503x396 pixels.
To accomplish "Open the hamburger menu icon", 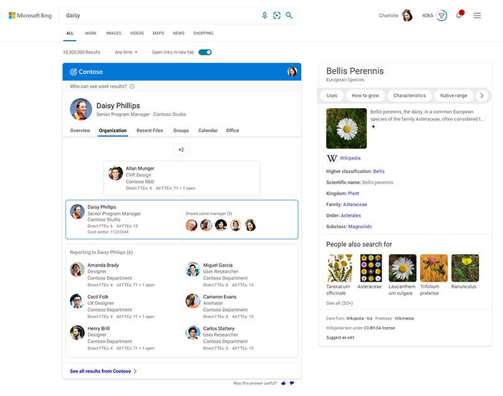I will (477, 14).
